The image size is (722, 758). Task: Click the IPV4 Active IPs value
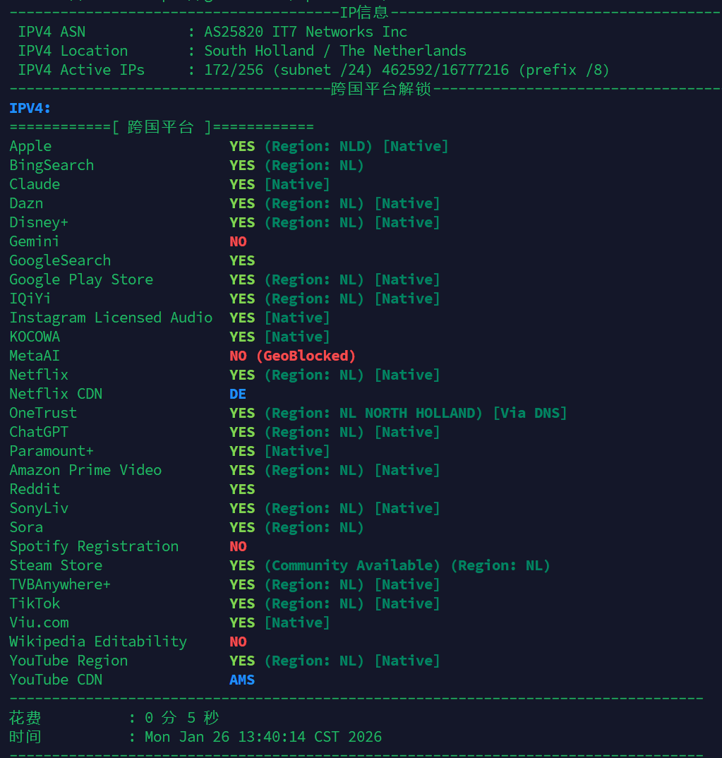[x=407, y=70]
